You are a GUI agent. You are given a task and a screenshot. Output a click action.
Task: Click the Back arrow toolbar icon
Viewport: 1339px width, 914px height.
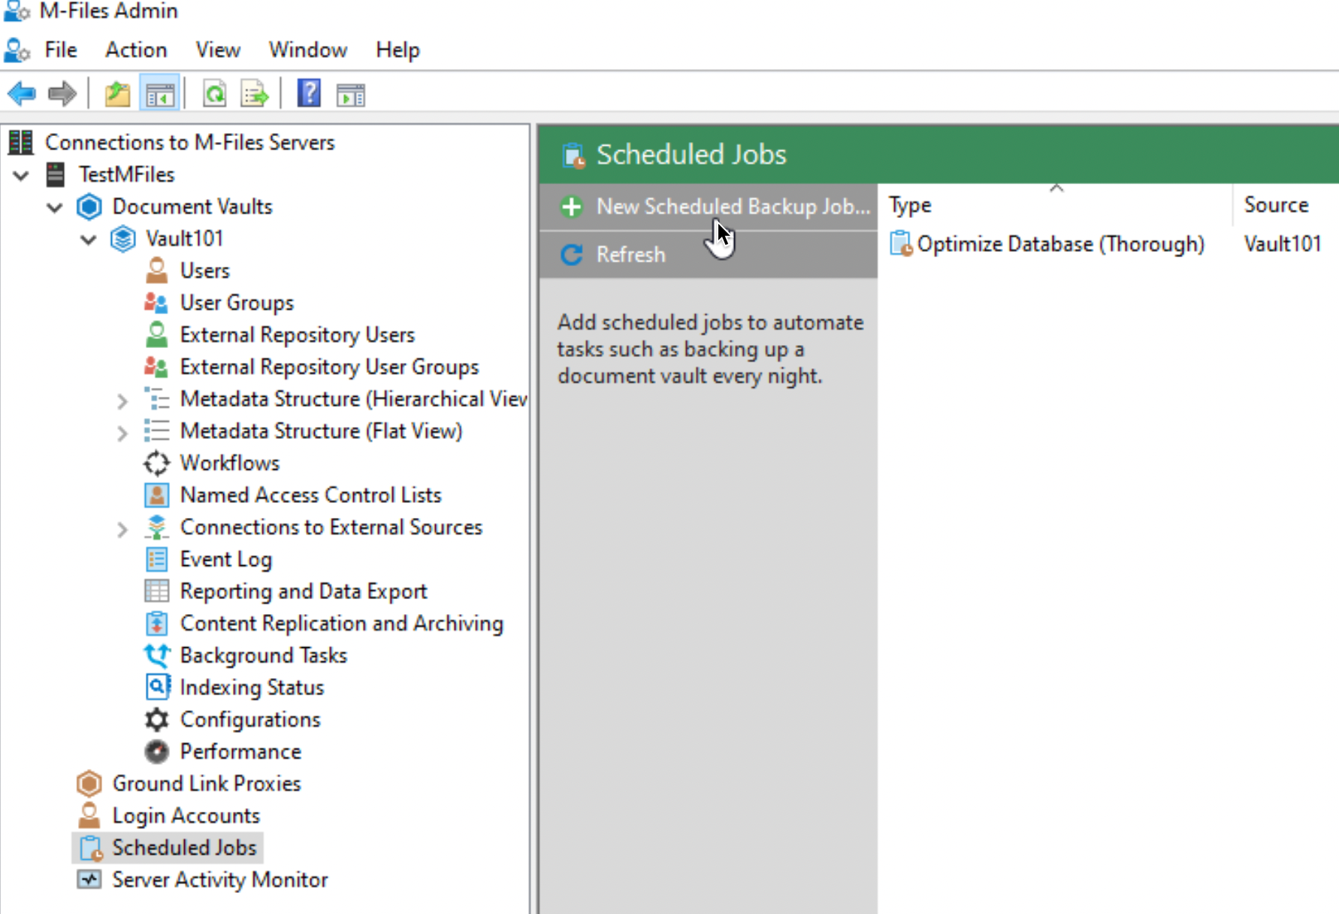coord(22,94)
